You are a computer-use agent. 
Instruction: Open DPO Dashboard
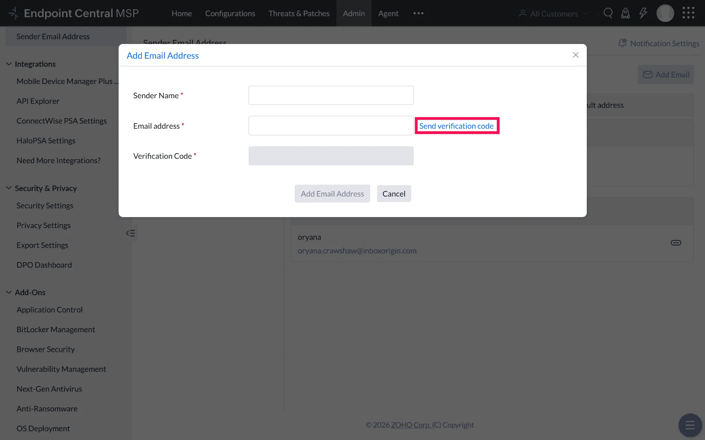pos(44,265)
